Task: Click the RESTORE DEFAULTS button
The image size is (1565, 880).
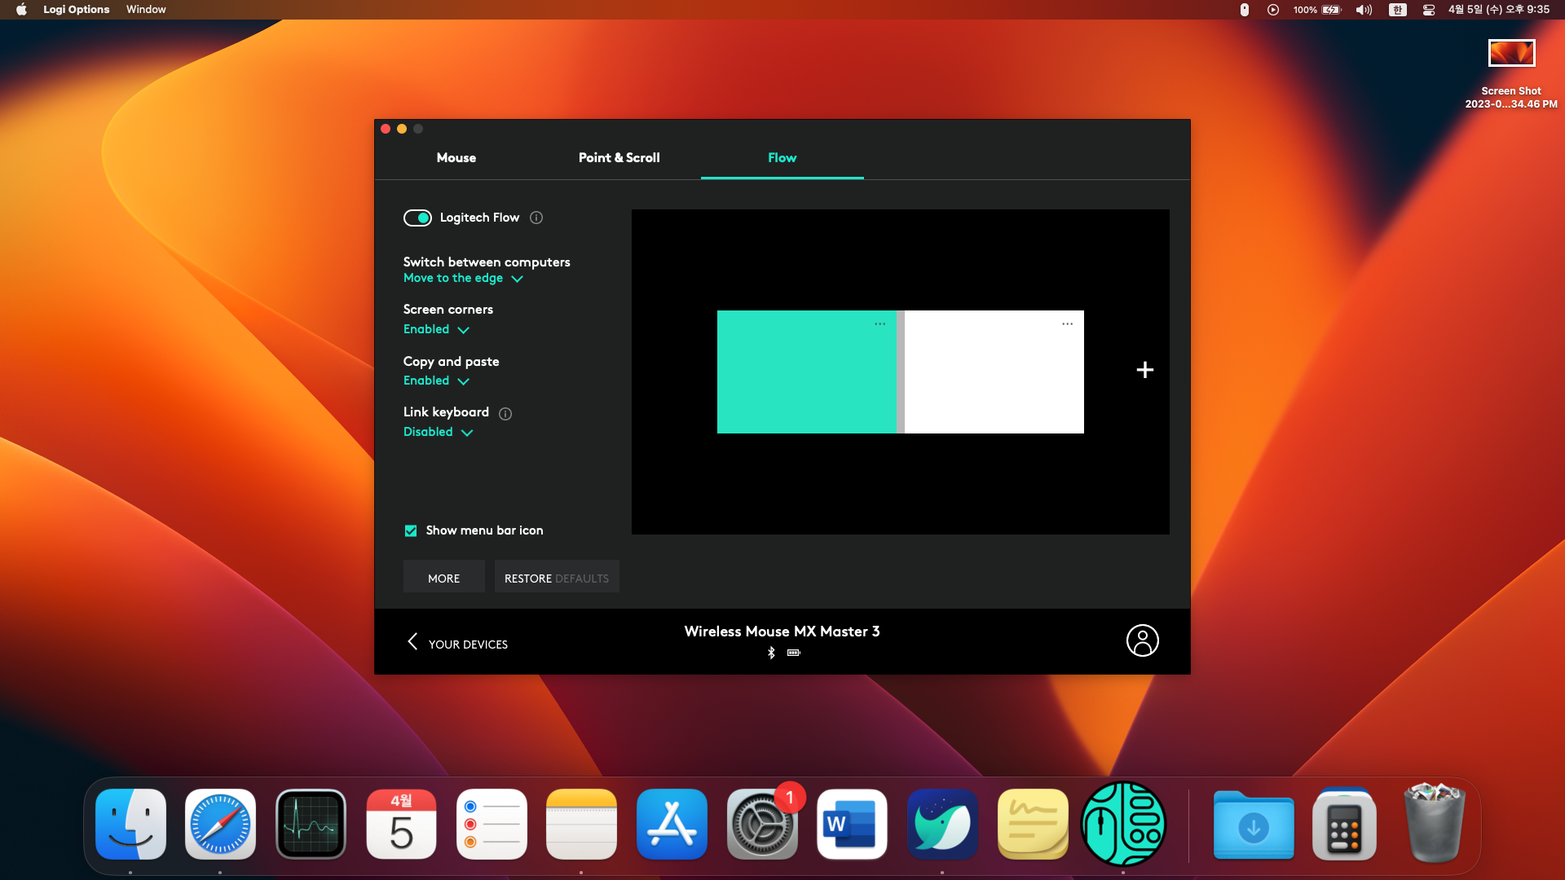Action: point(557,577)
